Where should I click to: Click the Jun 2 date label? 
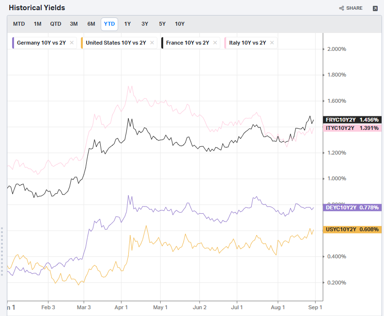point(200,307)
